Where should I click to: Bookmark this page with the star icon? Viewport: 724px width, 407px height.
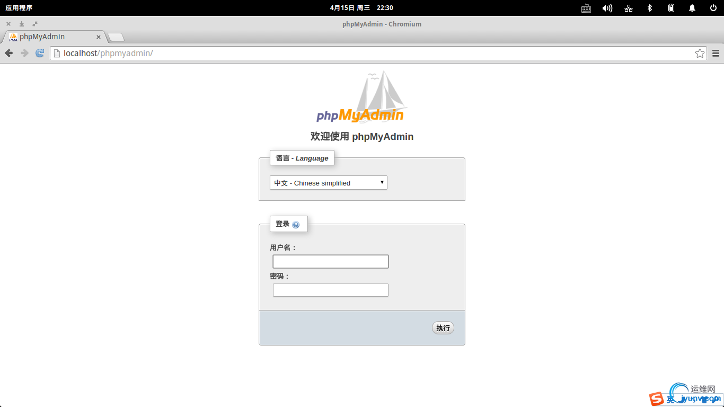[x=700, y=53]
